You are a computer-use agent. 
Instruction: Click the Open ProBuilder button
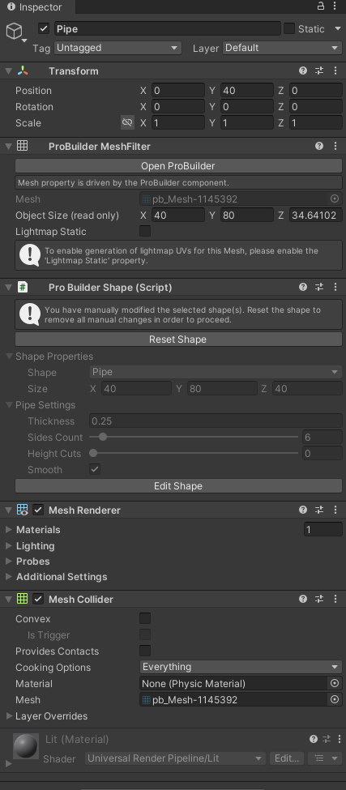point(178,166)
